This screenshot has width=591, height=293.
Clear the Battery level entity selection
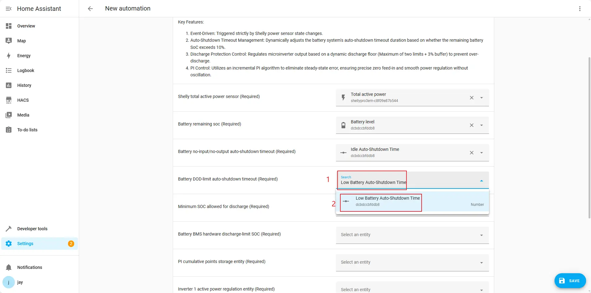click(471, 125)
